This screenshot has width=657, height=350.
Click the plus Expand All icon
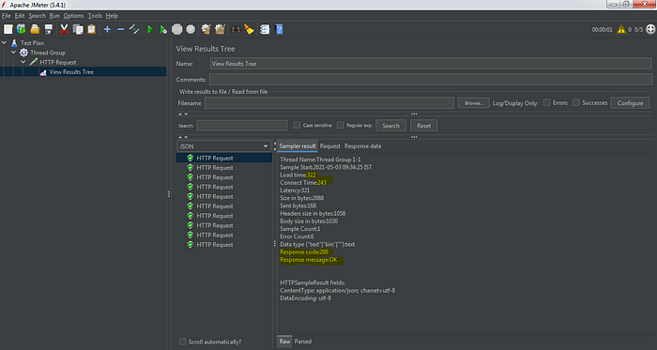pos(107,29)
